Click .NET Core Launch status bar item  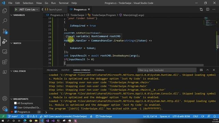click(63, 116)
